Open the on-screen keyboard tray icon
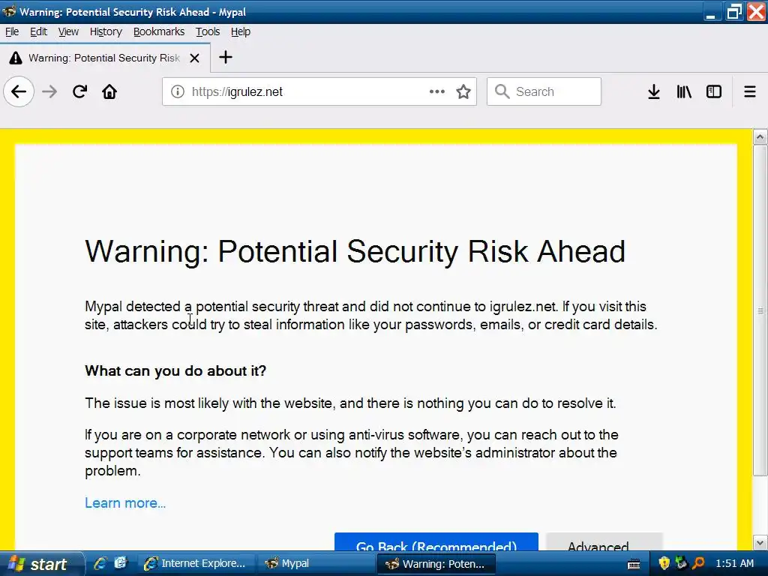Screen dimensions: 768x576 634,564
